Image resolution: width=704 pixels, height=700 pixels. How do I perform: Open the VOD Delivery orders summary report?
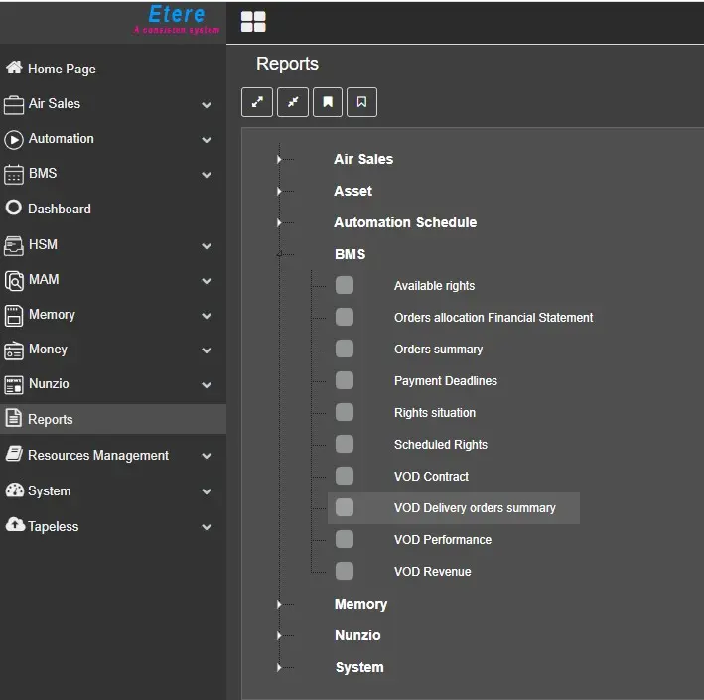[x=475, y=508]
